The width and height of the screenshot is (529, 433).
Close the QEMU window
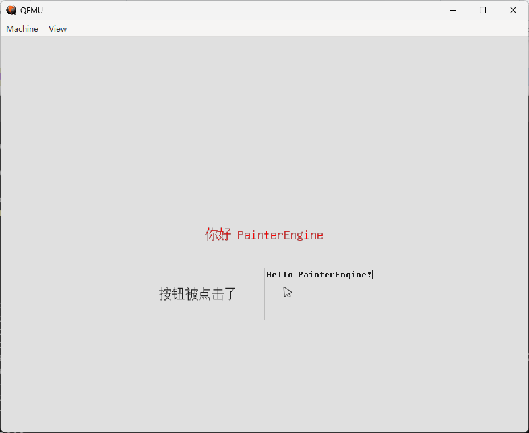(513, 10)
